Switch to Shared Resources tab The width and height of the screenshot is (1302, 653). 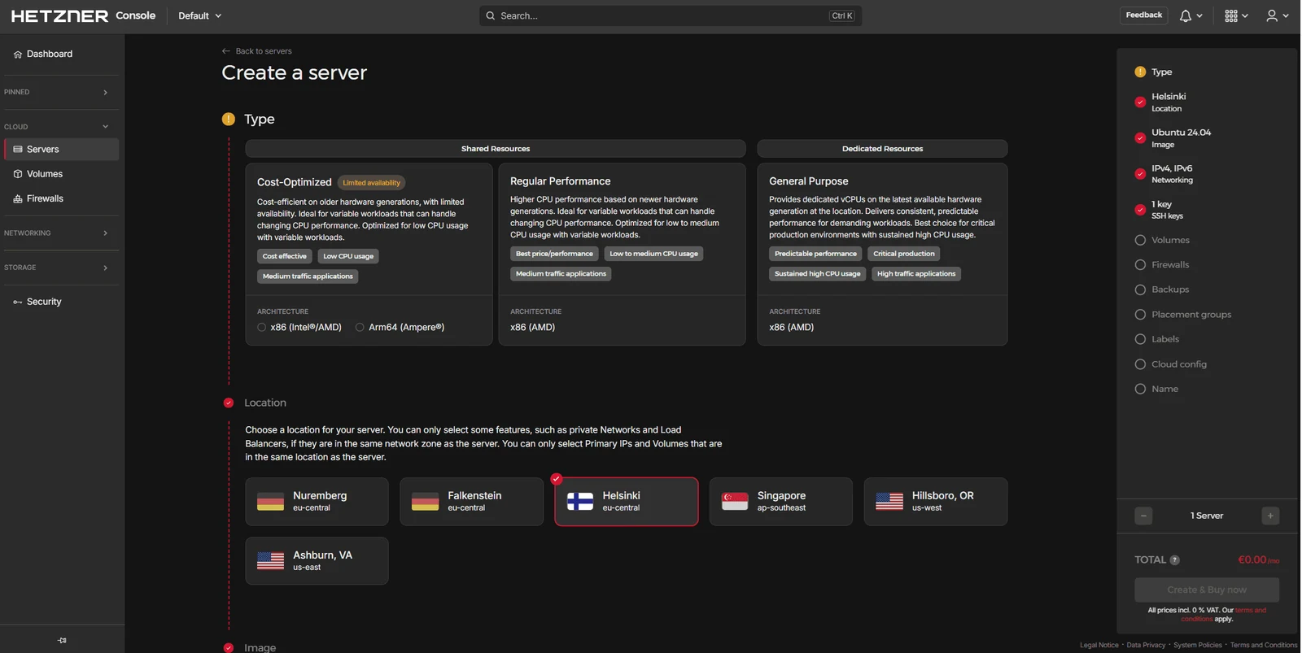click(496, 149)
